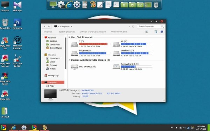The height and width of the screenshot is (131, 210).
Task: Go back using the Explorer back arrow
Action: [44, 27]
